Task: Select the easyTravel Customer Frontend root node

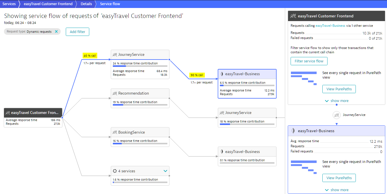Action: [33, 113]
